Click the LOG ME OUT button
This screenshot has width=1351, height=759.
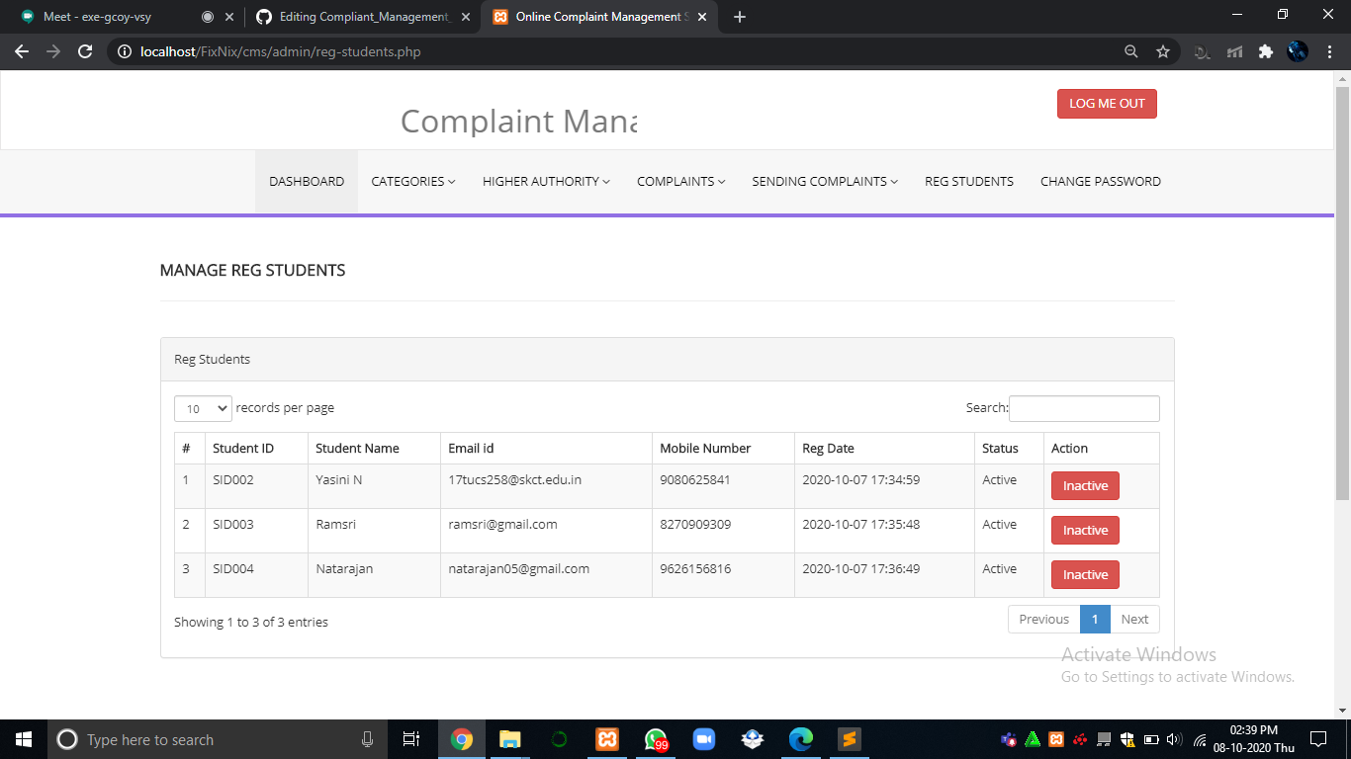tap(1107, 103)
